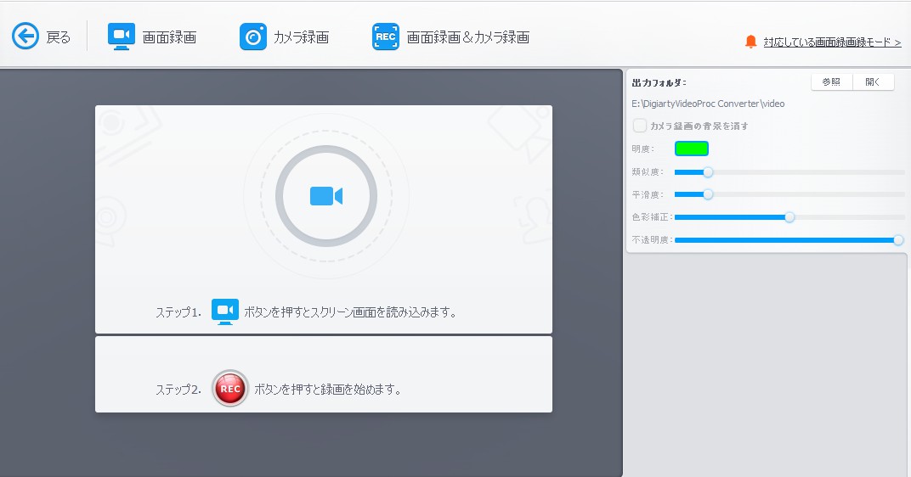The height and width of the screenshot is (477, 911).
Task: Click the monitor icon beside ステップ1
Action: (225, 311)
